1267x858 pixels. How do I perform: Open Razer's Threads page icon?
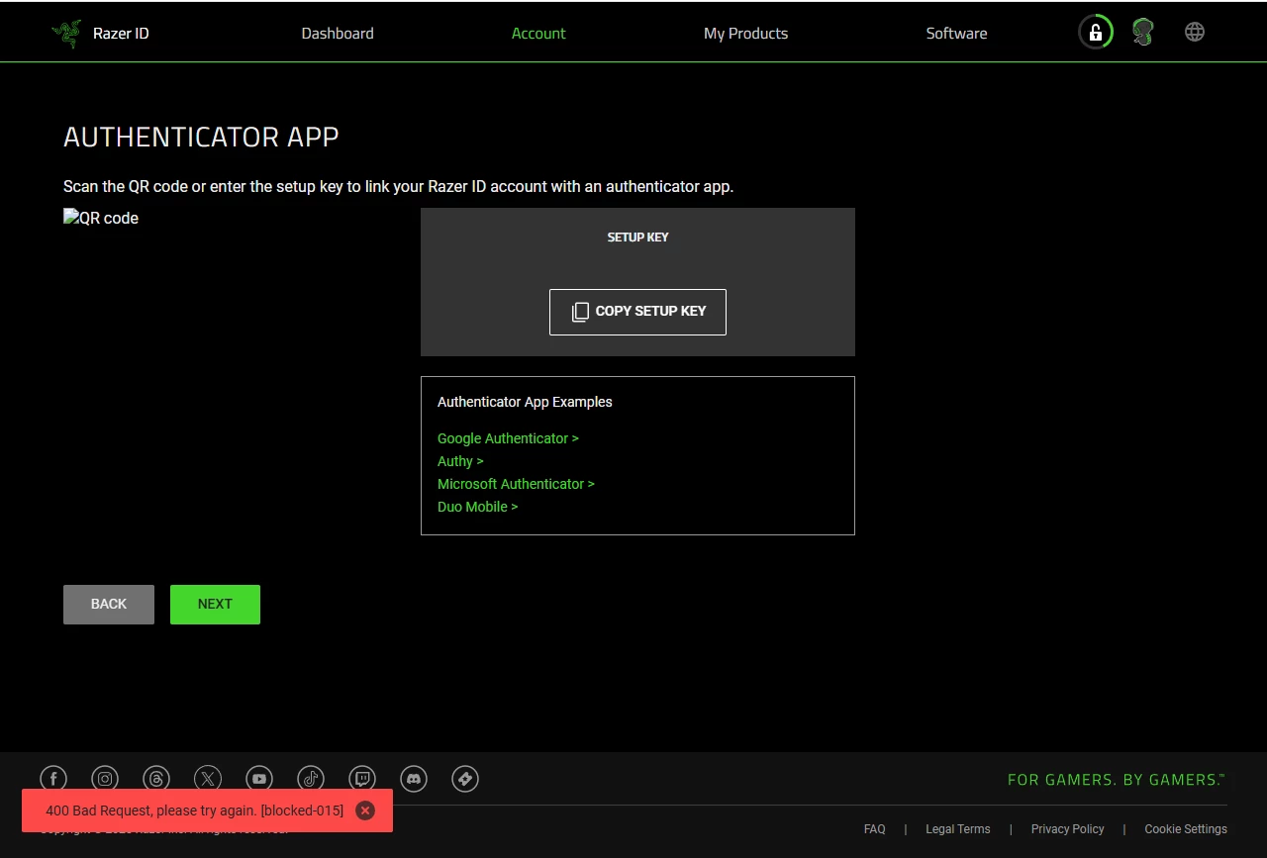[156, 780]
